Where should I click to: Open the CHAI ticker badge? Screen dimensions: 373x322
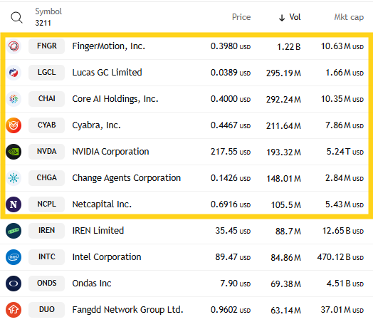coord(47,99)
